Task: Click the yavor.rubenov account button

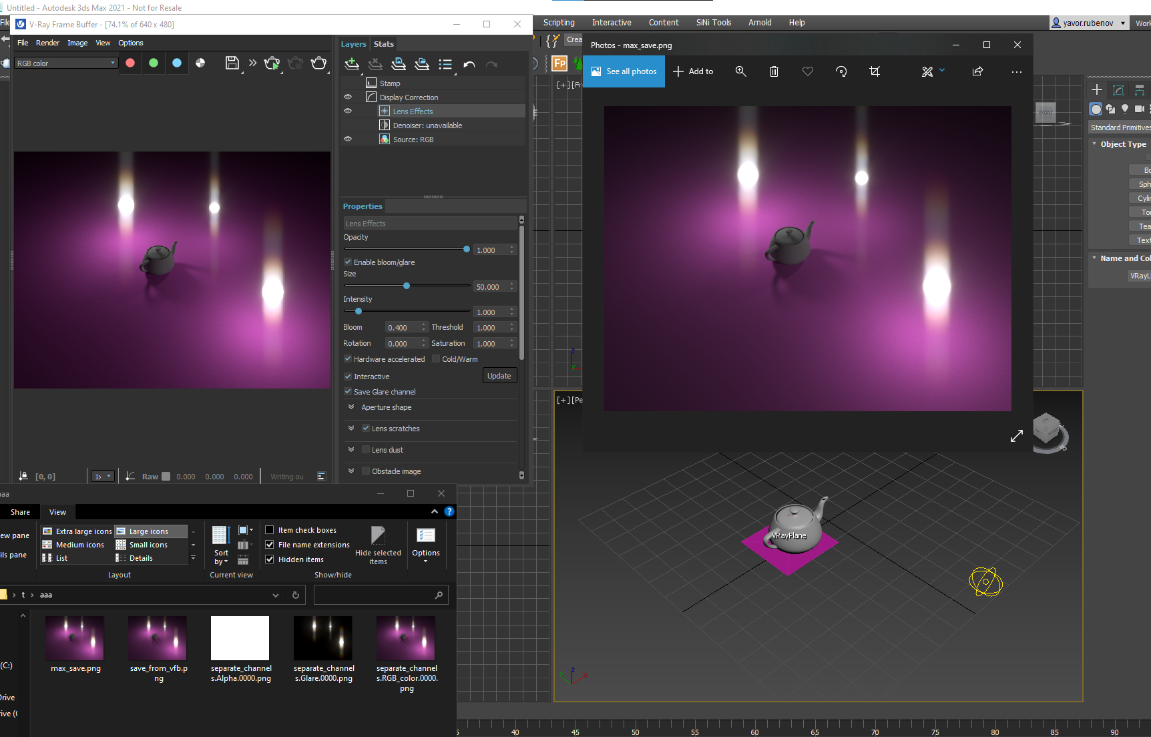Action: (1089, 23)
